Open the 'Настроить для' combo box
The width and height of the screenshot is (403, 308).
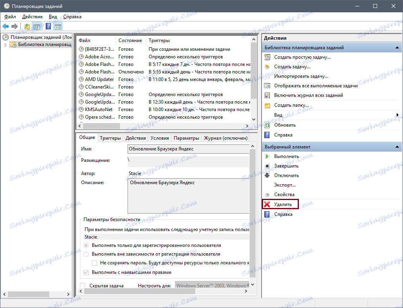tap(212, 285)
